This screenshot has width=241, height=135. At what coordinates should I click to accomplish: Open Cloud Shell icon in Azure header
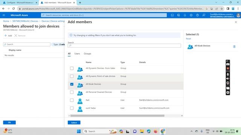[x=172, y=15]
